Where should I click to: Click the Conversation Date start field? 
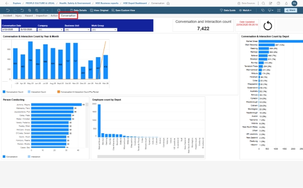tap(10, 30)
